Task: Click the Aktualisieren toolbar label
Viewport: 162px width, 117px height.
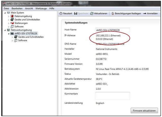Action: [x=101, y=14]
